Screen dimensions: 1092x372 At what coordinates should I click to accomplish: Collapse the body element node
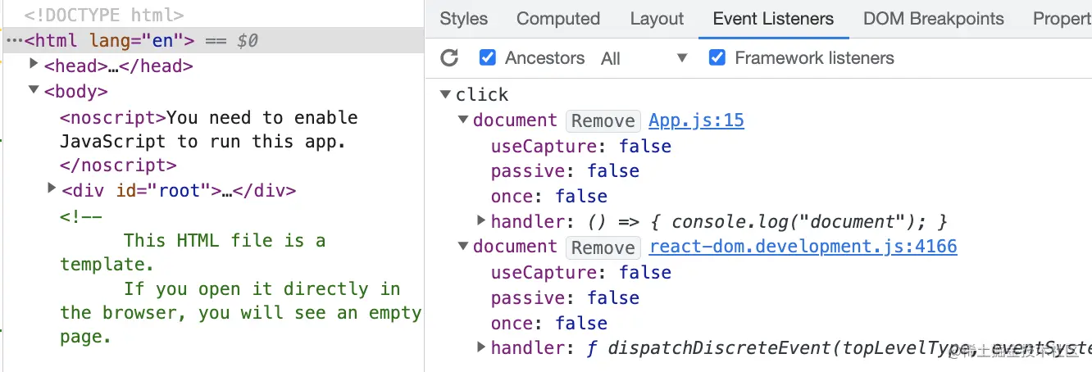click(x=34, y=90)
